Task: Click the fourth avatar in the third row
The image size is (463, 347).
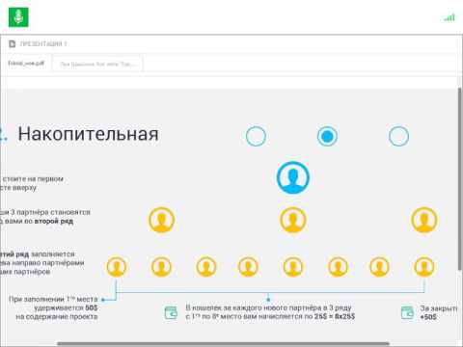Action: [x=248, y=266]
